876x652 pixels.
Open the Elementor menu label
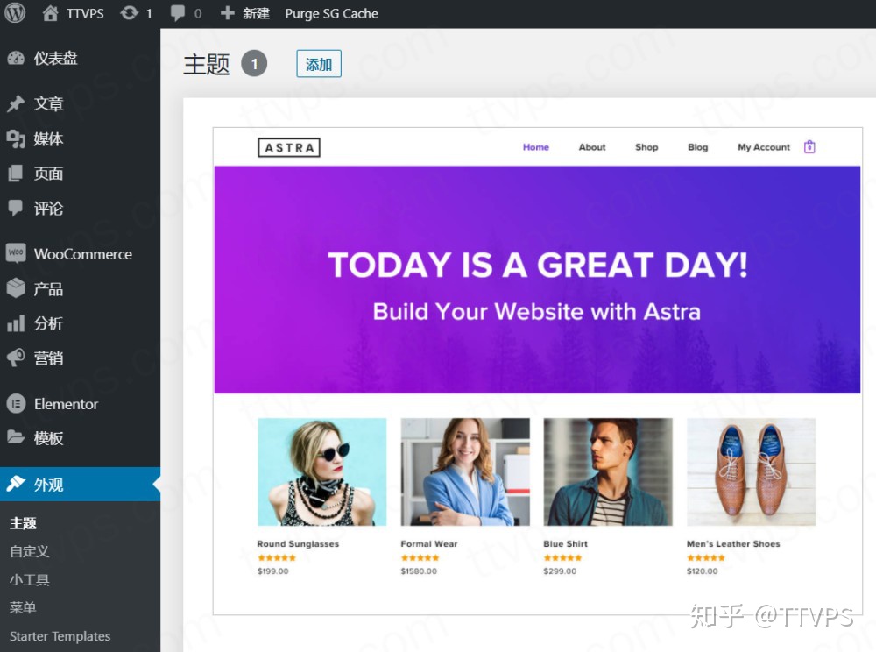[x=66, y=404]
